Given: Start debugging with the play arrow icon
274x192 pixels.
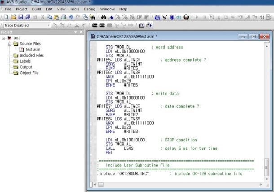Looking at the screenshot, I should point(197,17).
